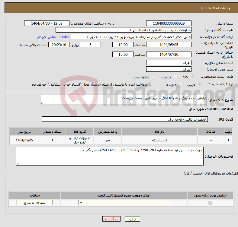Select the کالا radio button
Viewport: 238px width, 227px height.
pyautogui.click(x=193, y=77)
